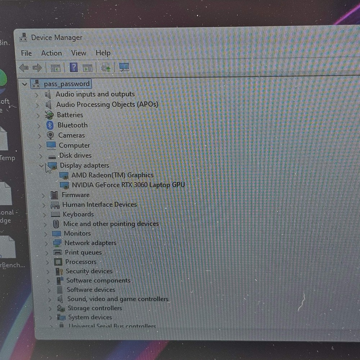Viewport: 360px width, 360px height.
Task: Scan for hardware changes via monitor icon
Action: [124, 67]
